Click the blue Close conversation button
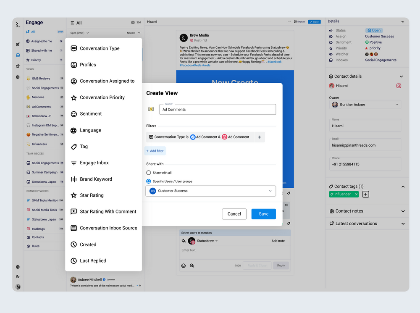The image size is (420, 313). point(314,22)
